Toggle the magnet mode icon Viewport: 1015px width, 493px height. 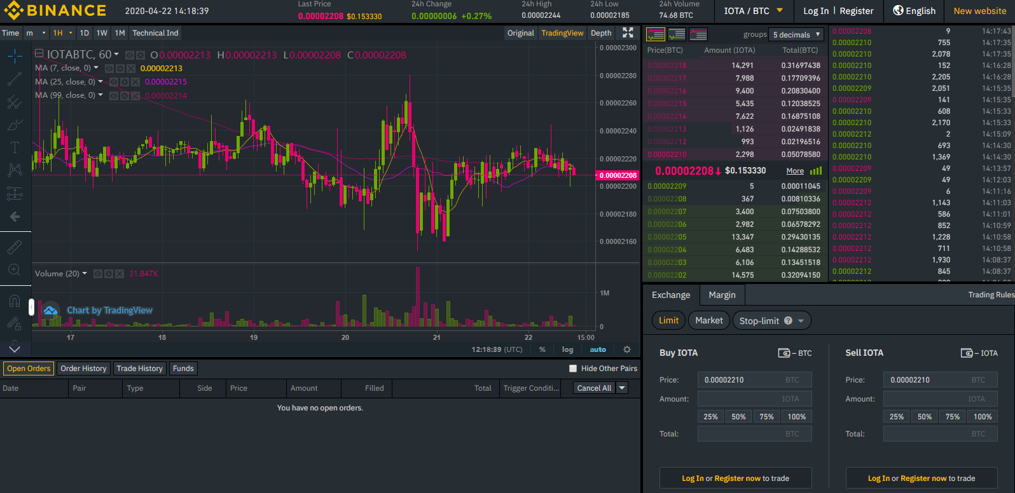click(15, 301)
